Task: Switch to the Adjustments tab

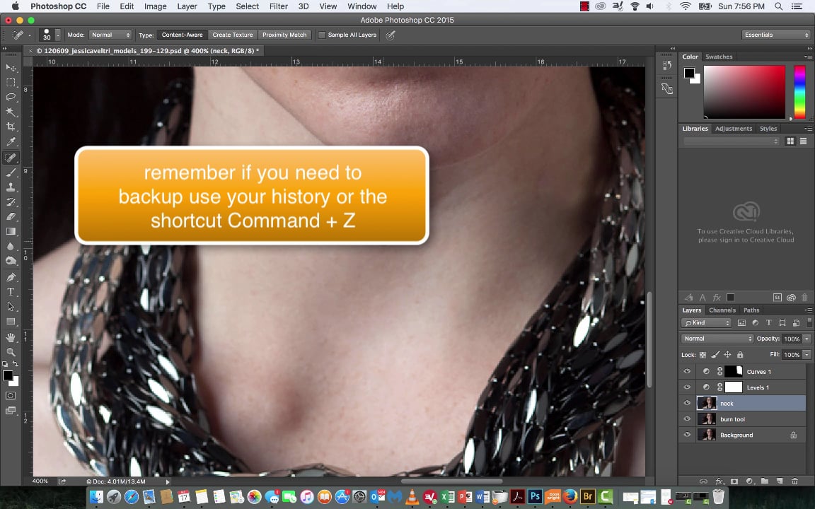Action: tap(734, 128)
